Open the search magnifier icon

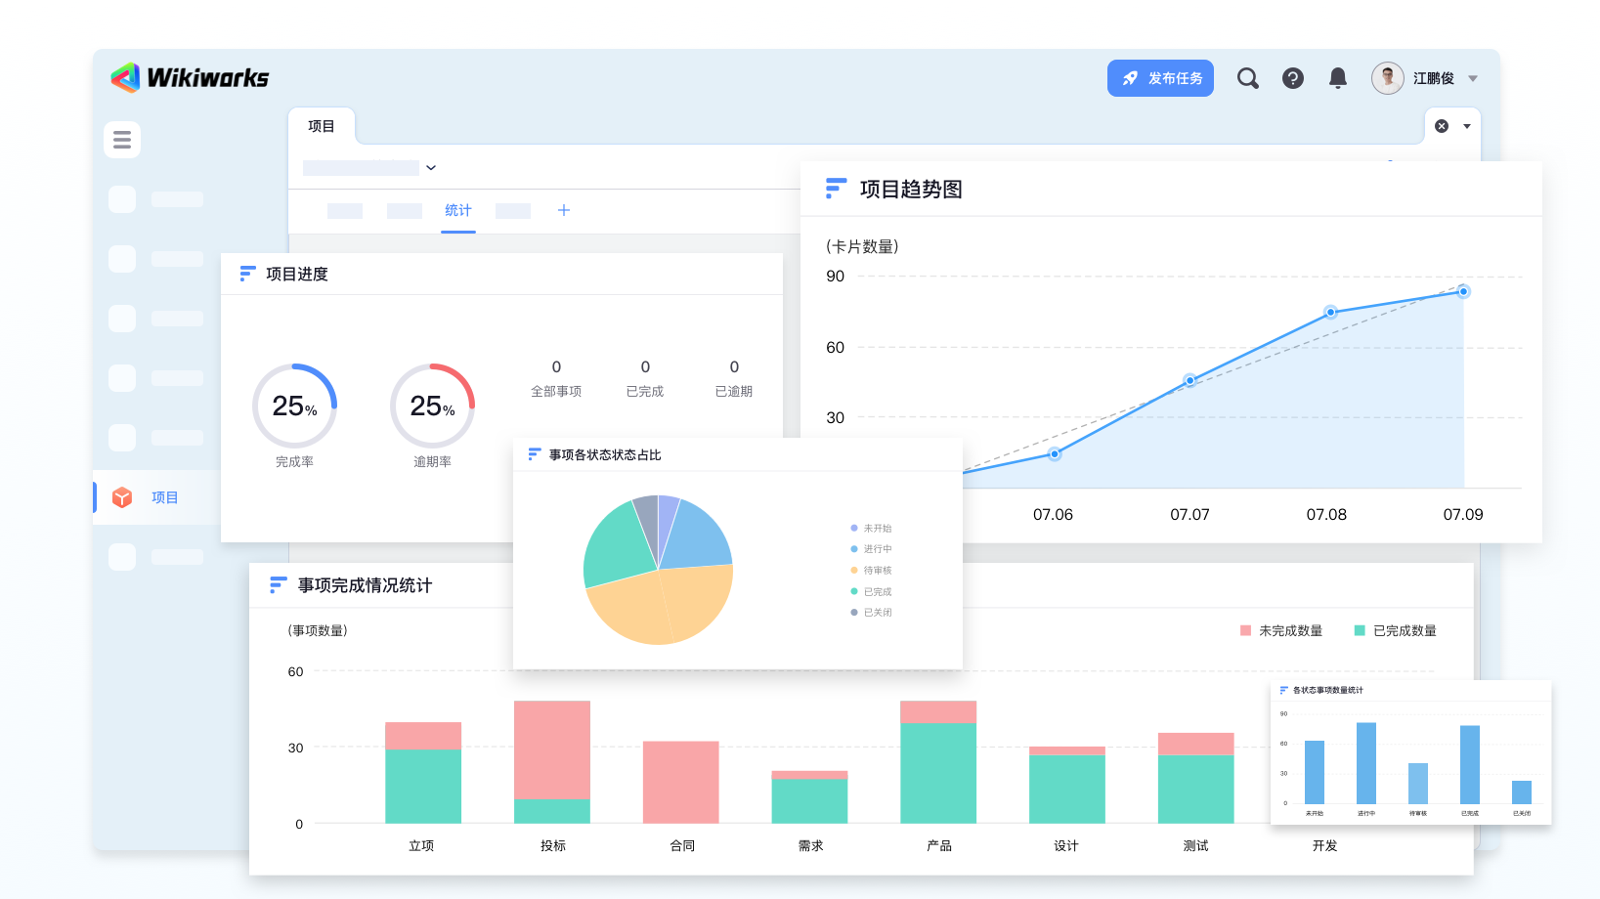(1247, 78)
